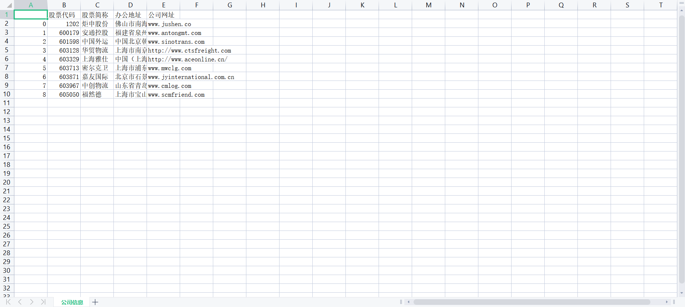Viewport: 685px width, 307px height.
Task: Select cell with stock code 603871
Action: [x=64, y=76]
